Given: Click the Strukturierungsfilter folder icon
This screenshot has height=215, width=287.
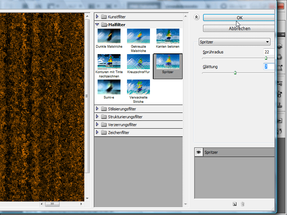Looking at the screenshot, I should click(104, 117).
